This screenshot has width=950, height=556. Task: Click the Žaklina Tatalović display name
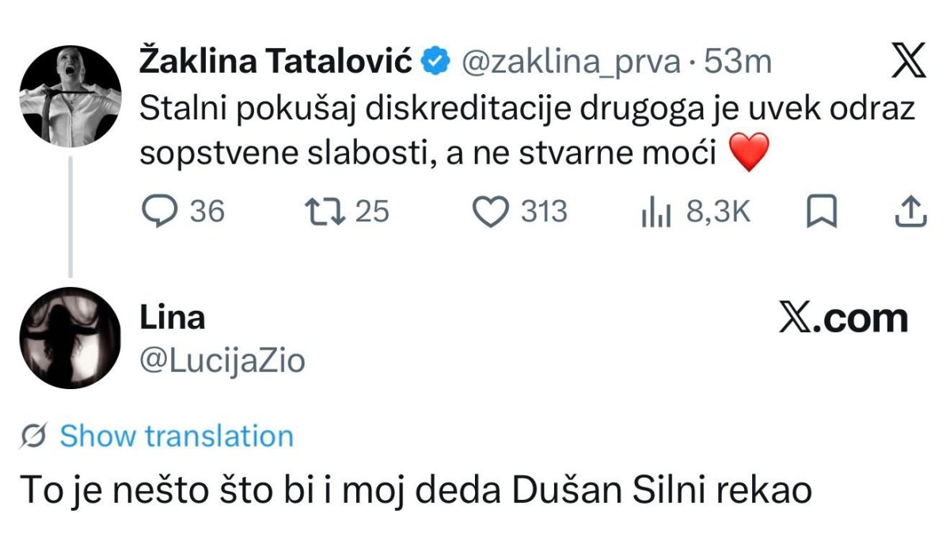(276, 62)
